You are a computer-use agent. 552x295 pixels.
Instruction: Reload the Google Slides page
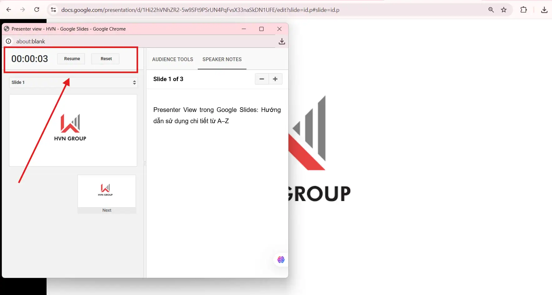[x=37, y=10]
